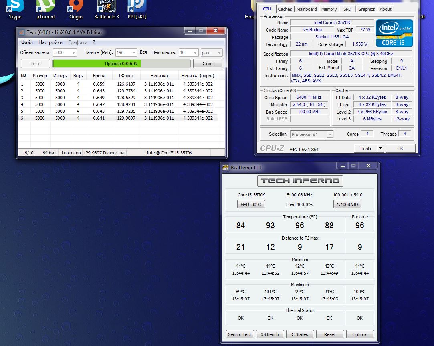
Task: Click the 101°C maximum temperature reading
Action: point(270,292)
